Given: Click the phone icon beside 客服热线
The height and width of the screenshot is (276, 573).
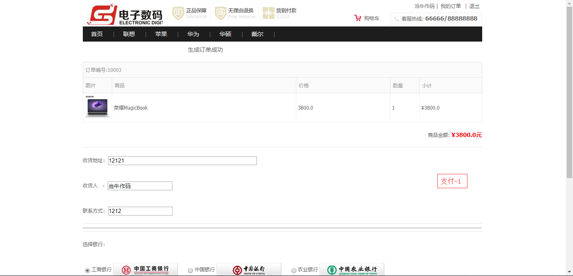Looking at the screenshot, I should pos(397,19).
